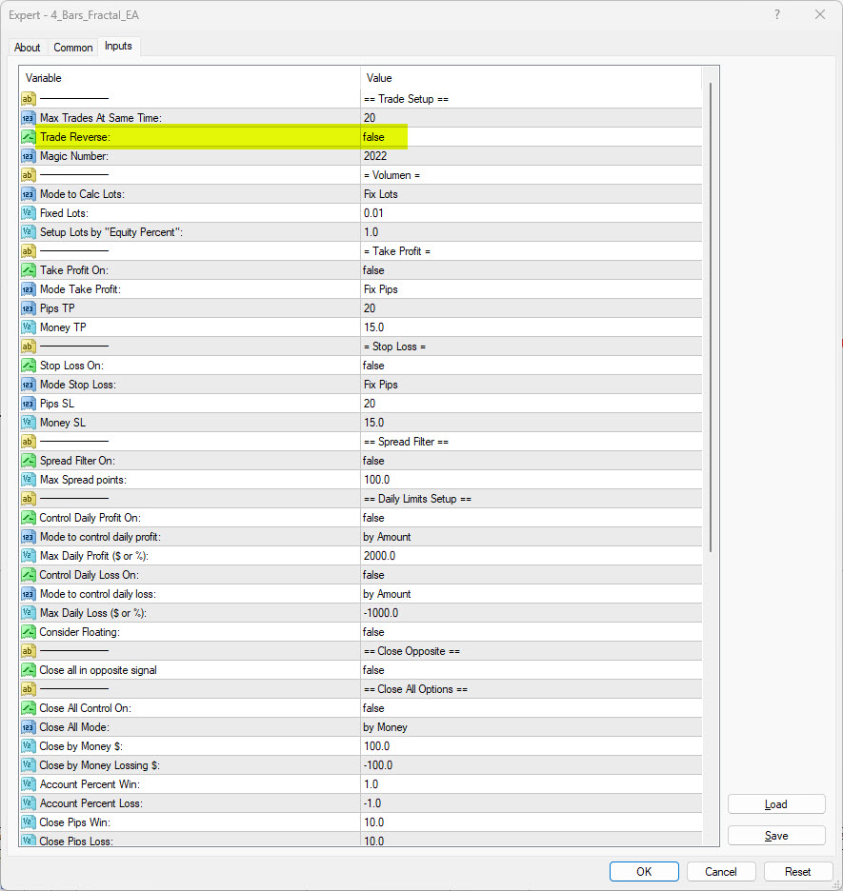This screenshot has width=843, height=891.
Task: Click the double icon beside Money SL
Action: [29, 423]
